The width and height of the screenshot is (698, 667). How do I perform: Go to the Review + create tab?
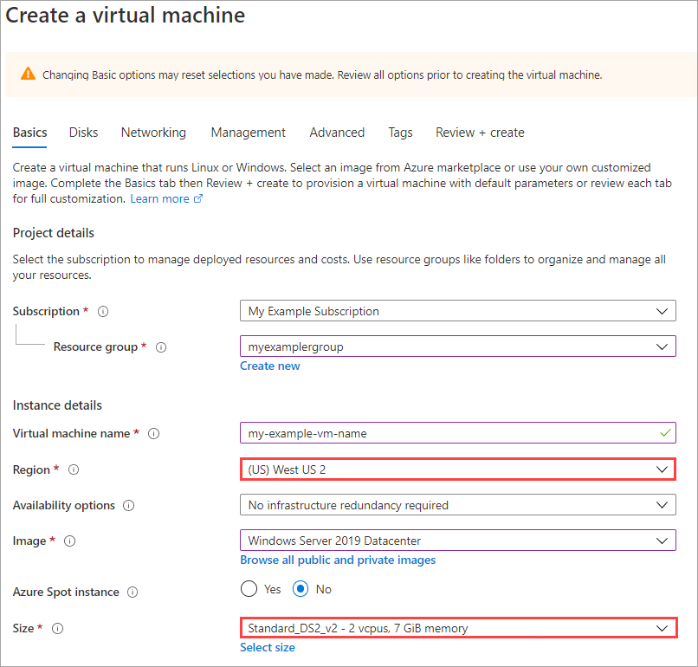click(480, 133)
